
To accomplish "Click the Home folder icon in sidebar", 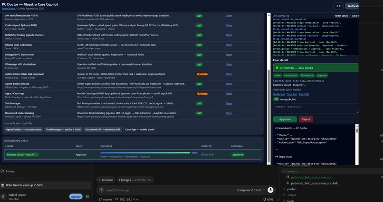I will (x=2, y=171).
